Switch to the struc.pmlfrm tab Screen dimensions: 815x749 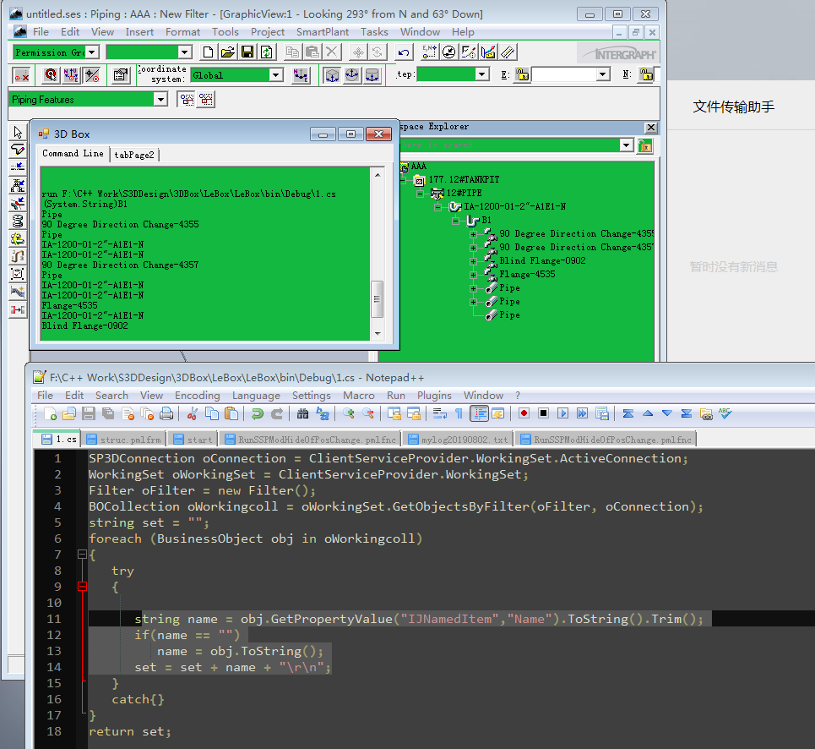(x=125, y=440)
